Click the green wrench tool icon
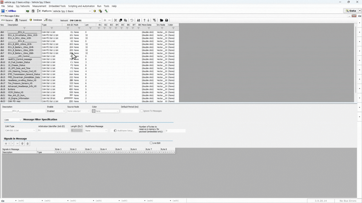The width and height of the screenshot is (362, 203). tap(106, 11)
